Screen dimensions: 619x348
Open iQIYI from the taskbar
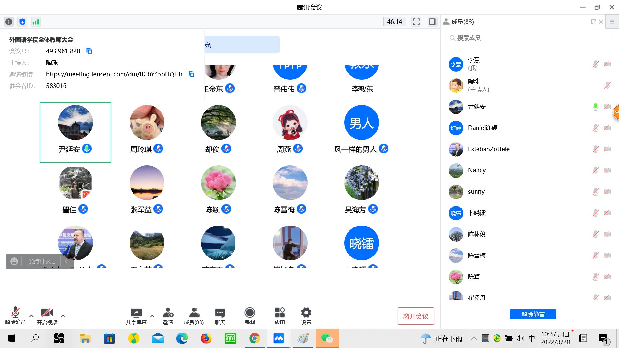coord(230,338)
